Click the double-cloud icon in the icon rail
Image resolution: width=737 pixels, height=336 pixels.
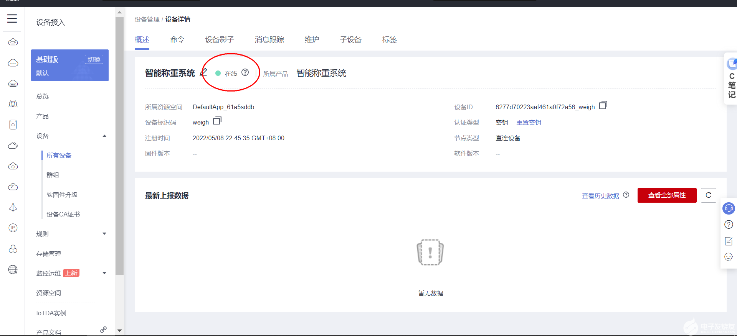tap(13, 145)
